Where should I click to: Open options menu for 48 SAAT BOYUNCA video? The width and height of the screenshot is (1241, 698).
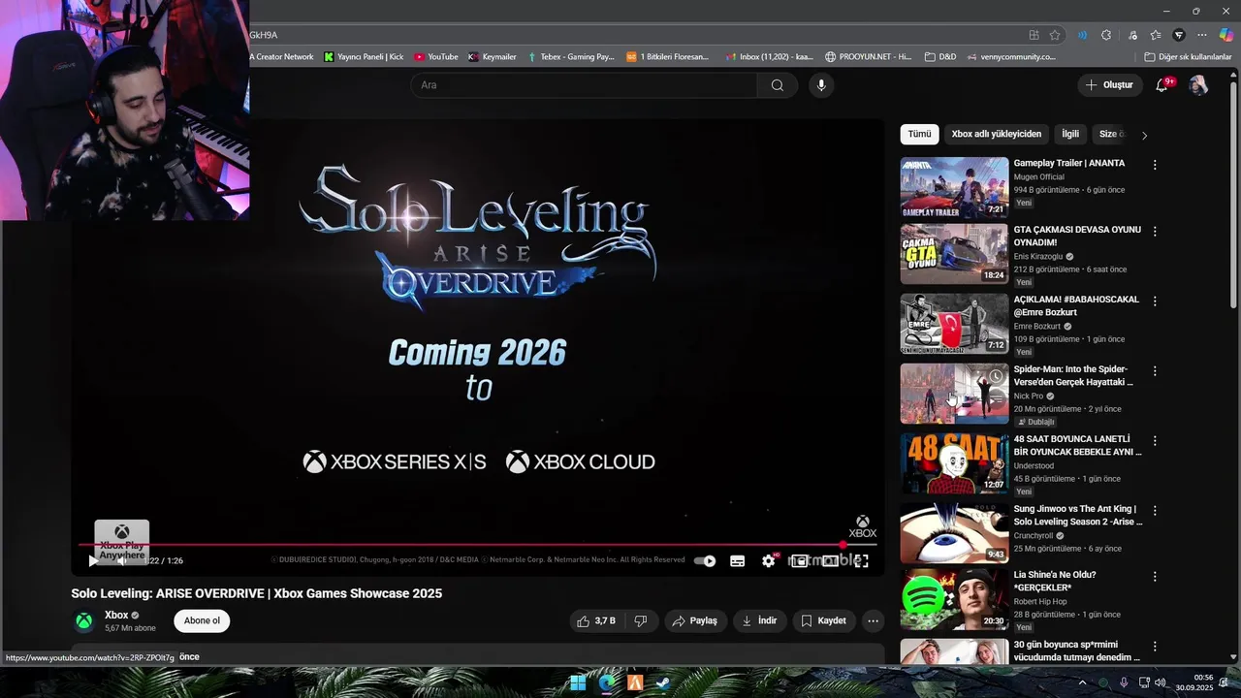pos(1154,441)
